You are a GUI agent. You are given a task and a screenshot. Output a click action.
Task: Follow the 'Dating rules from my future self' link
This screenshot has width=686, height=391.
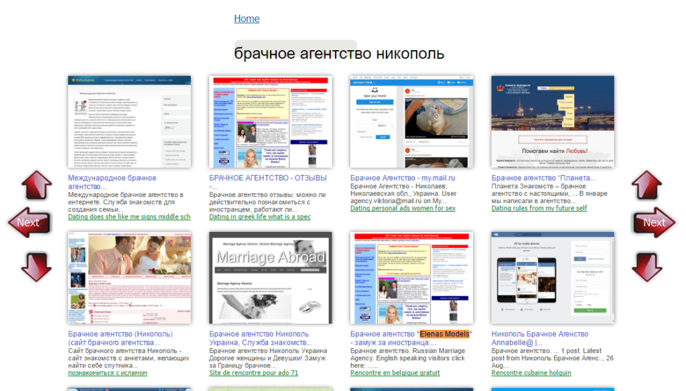[x=539, y=209]
